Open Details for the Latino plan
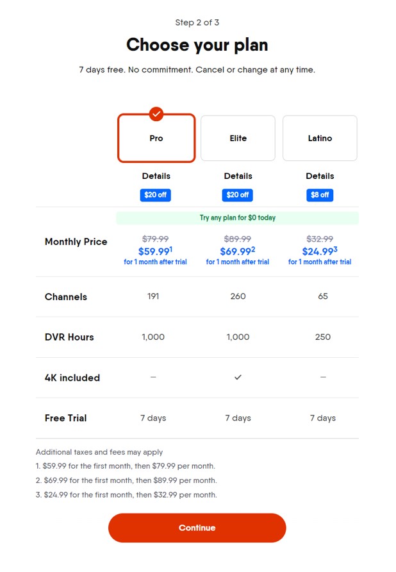 pyautogui.click(x=320, y=176)
